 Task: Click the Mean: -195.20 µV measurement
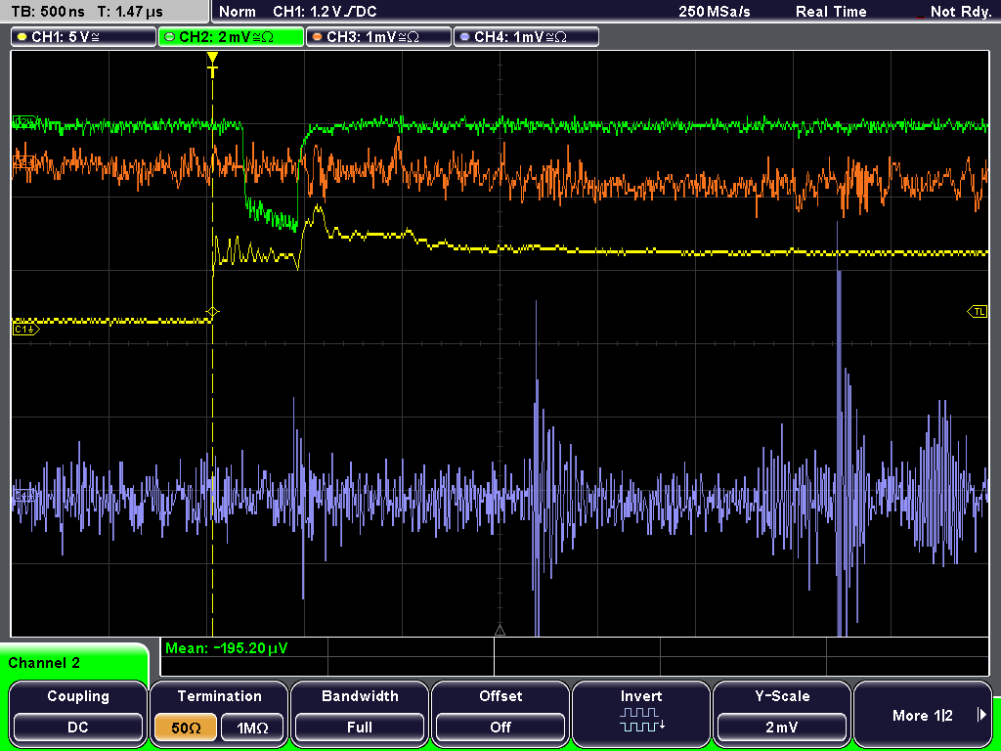pyautogui.click(x=226, y=648)
